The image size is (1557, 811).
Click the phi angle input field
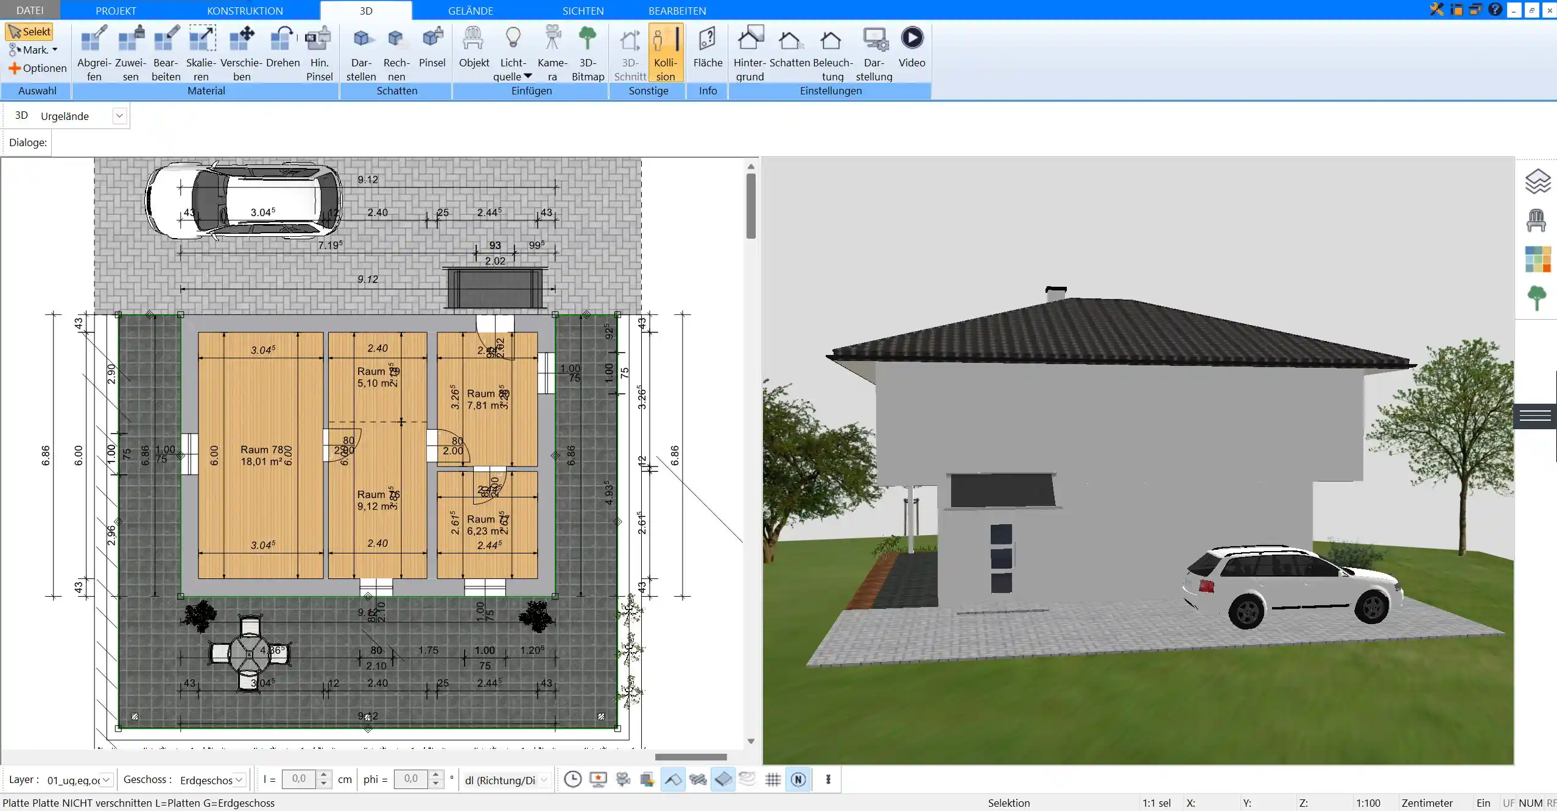point(411,779)
